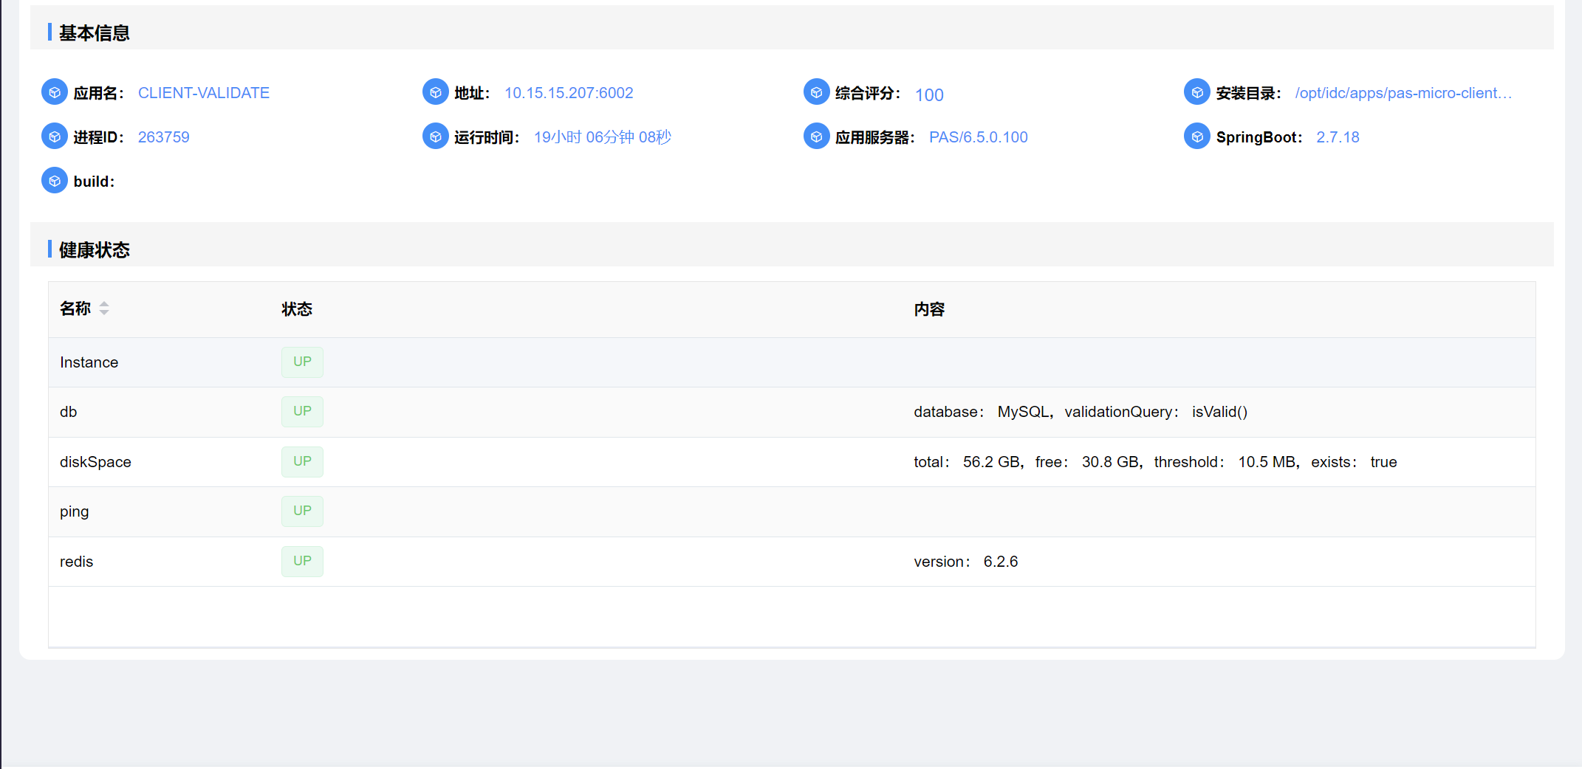Click the cube icon beside 综合评分

[x=816, y=92]
